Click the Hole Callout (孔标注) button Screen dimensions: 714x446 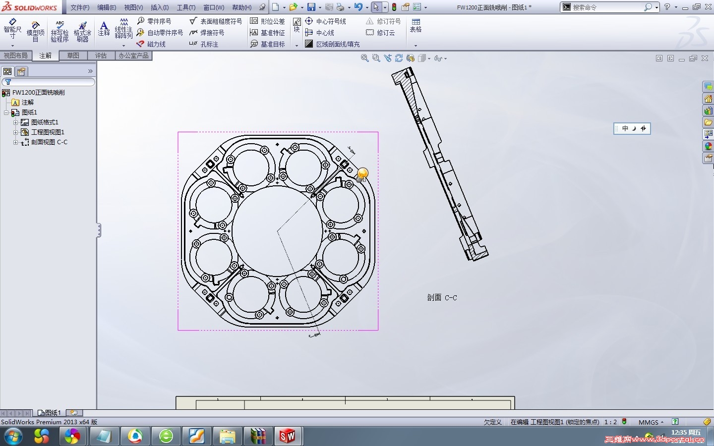tap(204, 44)
